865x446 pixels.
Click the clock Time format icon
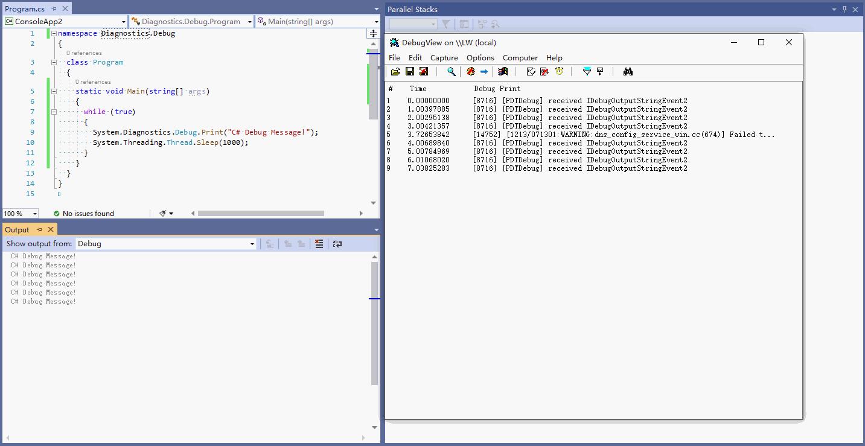pos(560,71)
